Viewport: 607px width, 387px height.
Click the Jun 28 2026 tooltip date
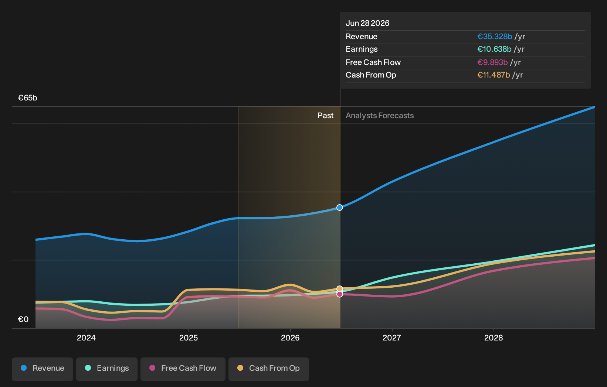[x=367, y=23]
